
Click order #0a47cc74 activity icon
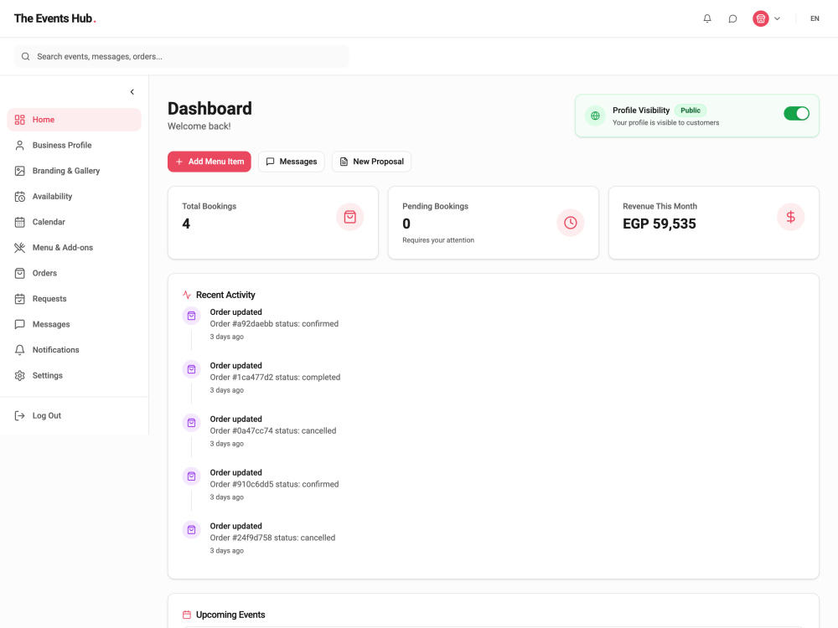tap(191, 422)
